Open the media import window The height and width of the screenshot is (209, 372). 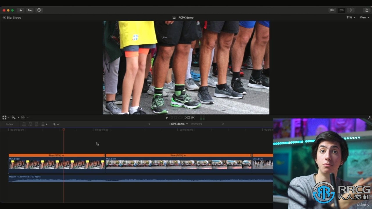point(21,10)
